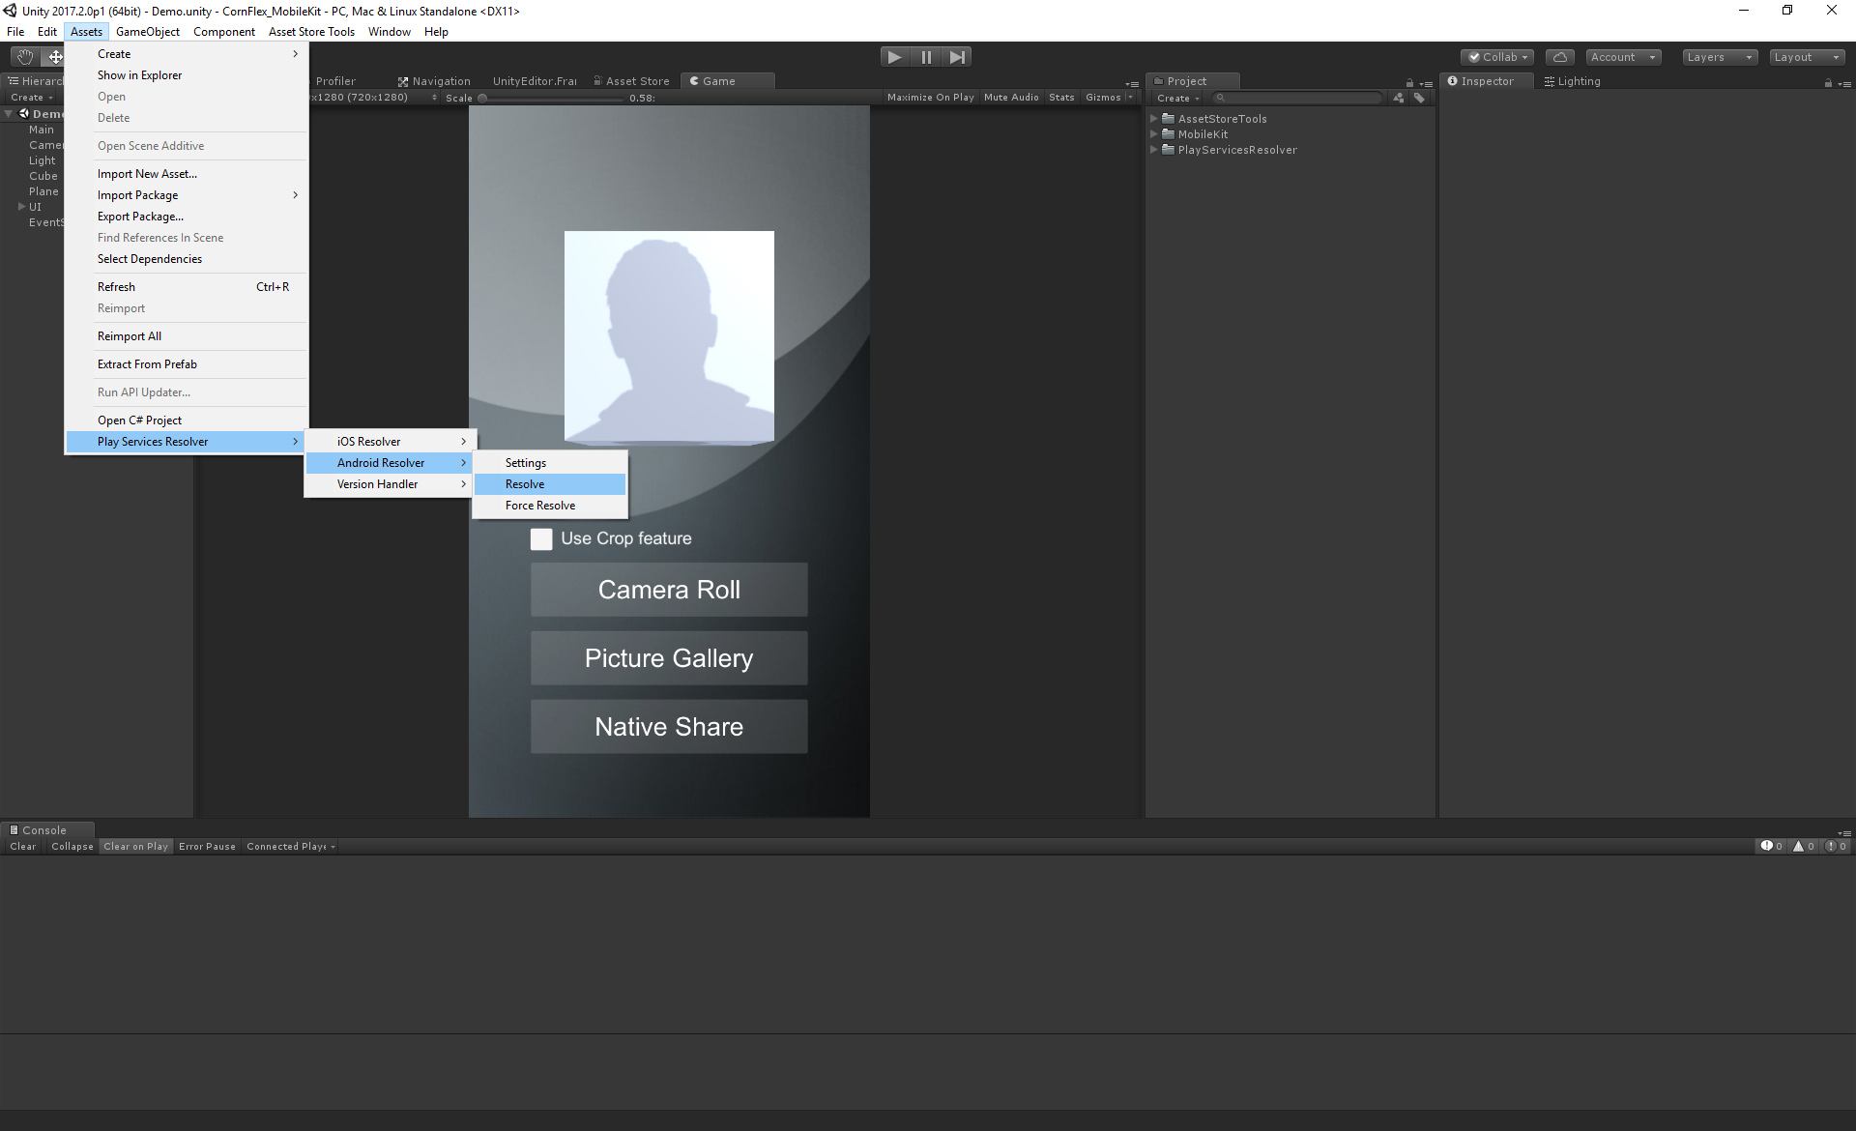Start play mode with the Play button
The image size is (1856, 1131).
point(895,57)
